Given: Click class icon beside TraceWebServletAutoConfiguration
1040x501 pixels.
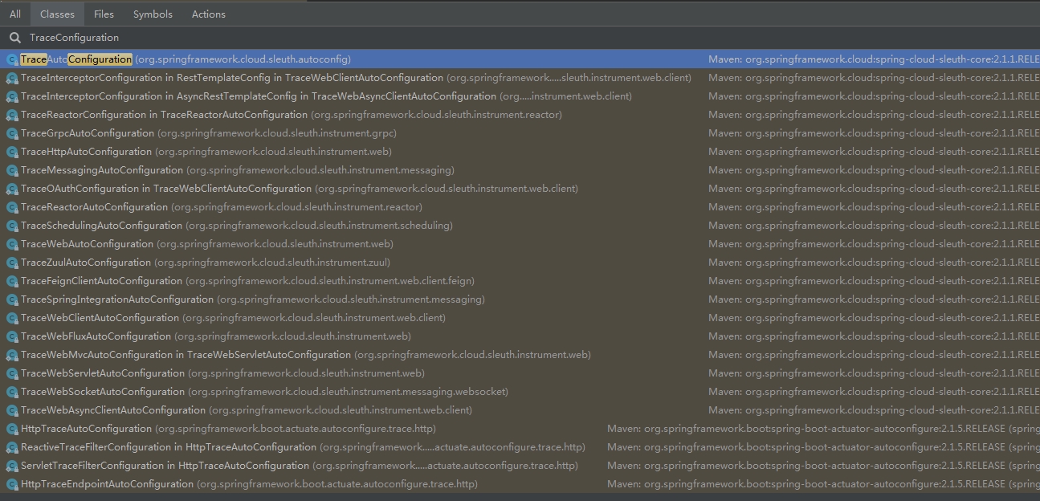Looking at the screenshot, I should (x=12, y=373).
